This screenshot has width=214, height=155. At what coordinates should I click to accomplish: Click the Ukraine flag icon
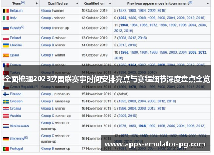tap(6, 45)
